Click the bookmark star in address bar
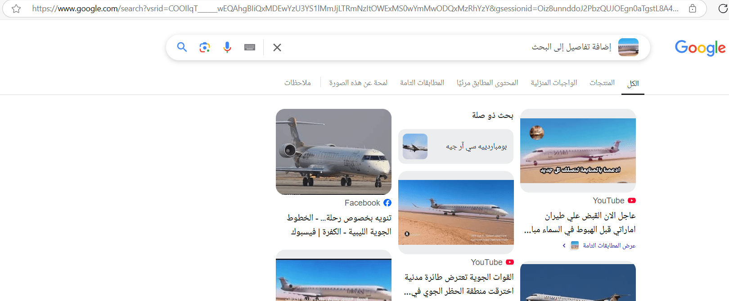The image size is (729, 301). (x=16, y=9)
